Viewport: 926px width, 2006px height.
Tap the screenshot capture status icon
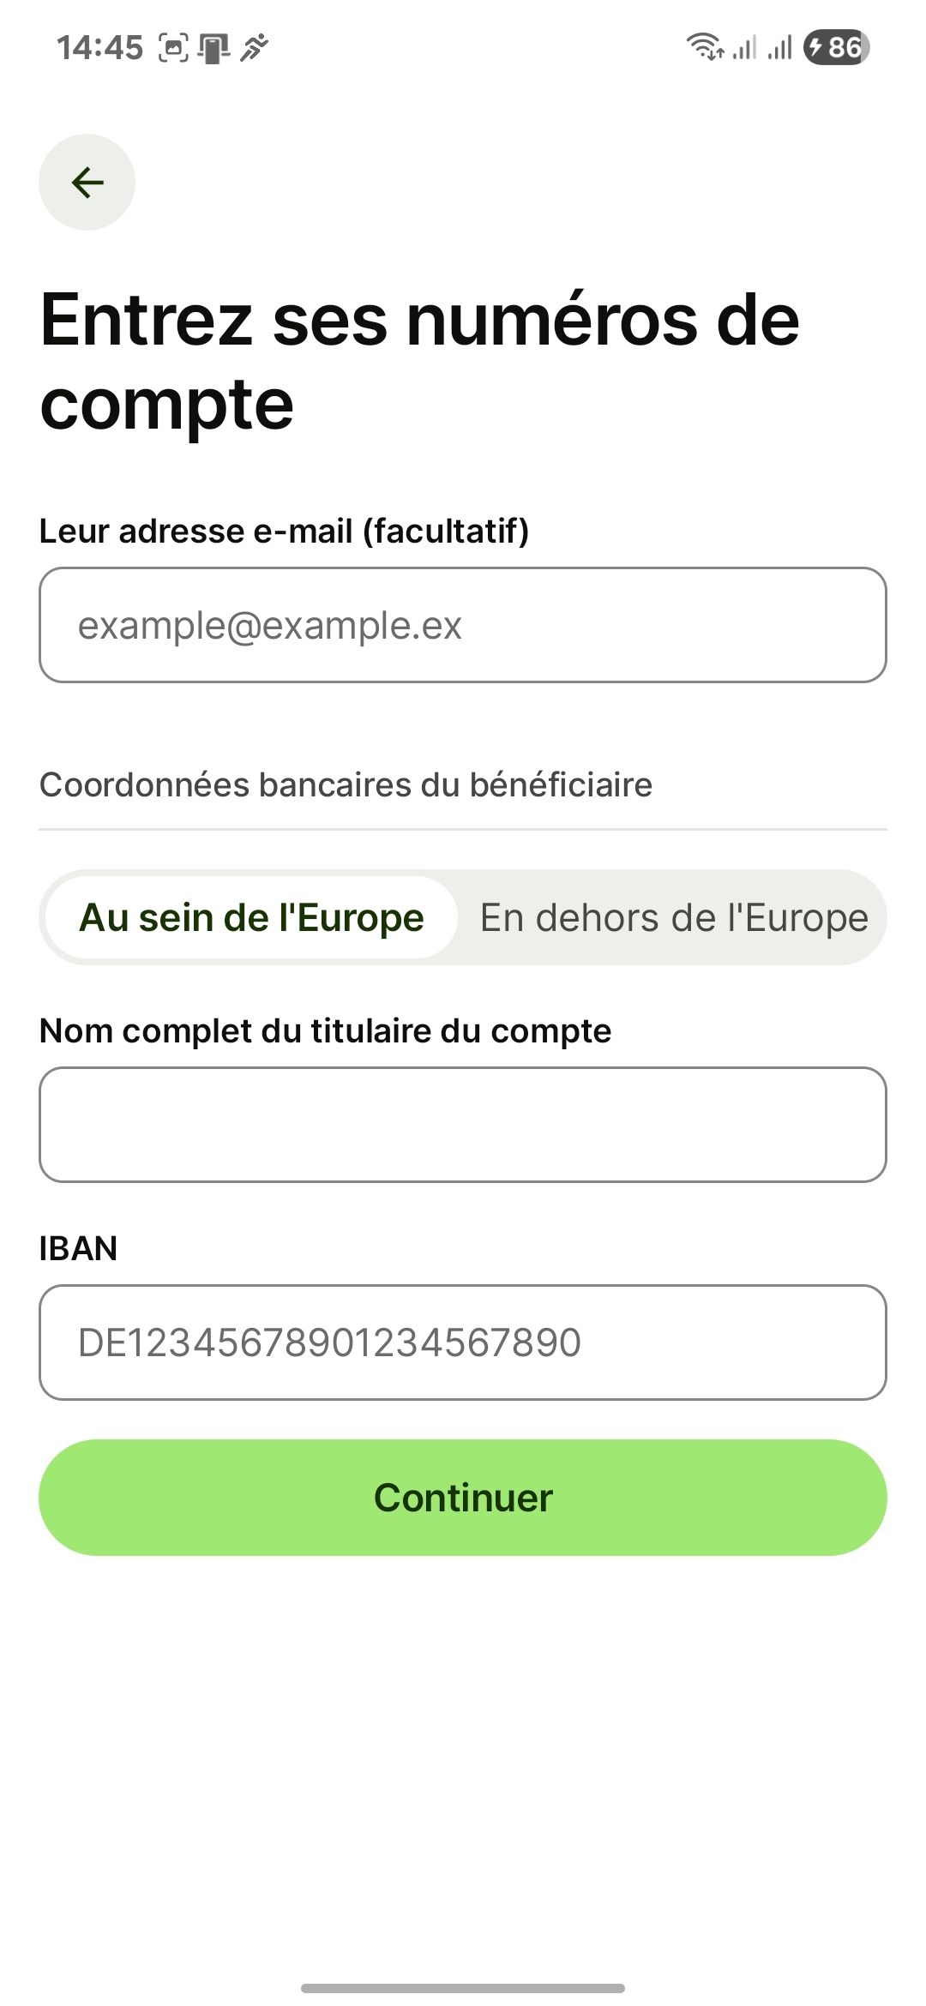tap(173, 47)
